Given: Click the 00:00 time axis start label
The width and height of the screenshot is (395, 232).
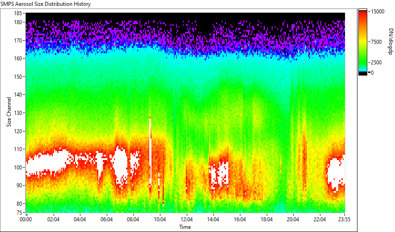Looking at the screenshot, I should click(x=26, y=219).
